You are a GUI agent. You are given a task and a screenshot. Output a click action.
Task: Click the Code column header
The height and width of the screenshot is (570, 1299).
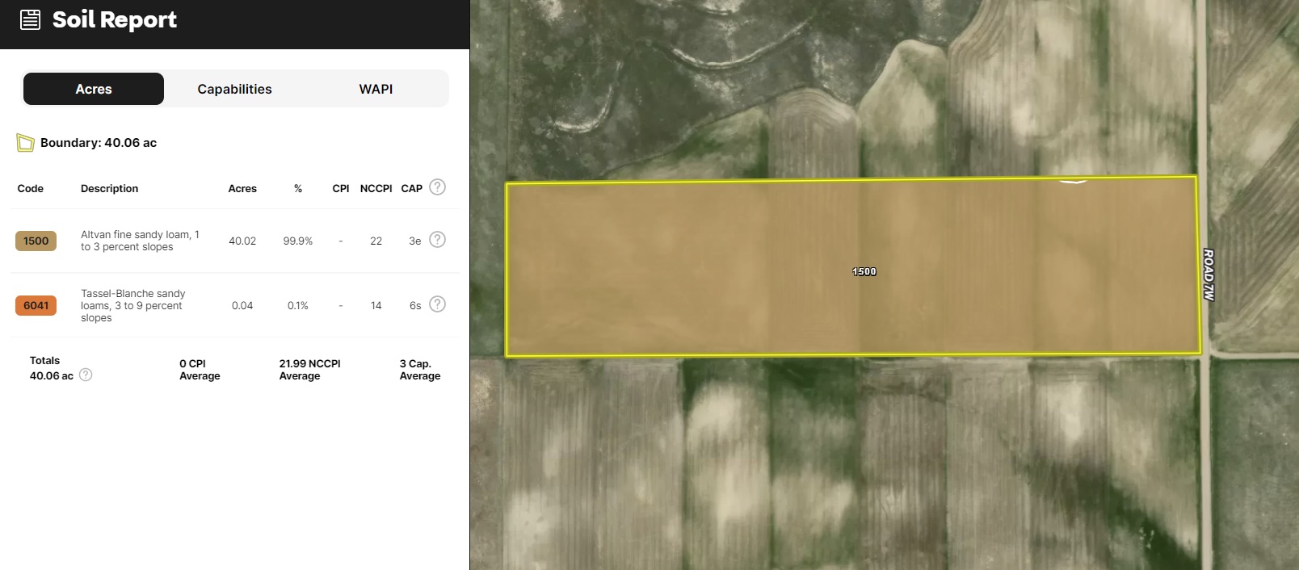(31, 188)
